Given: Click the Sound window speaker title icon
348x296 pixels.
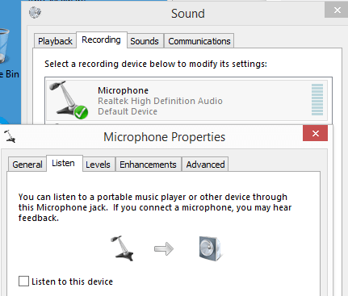Looking at the screenshot, I should (x=35, y=12).
